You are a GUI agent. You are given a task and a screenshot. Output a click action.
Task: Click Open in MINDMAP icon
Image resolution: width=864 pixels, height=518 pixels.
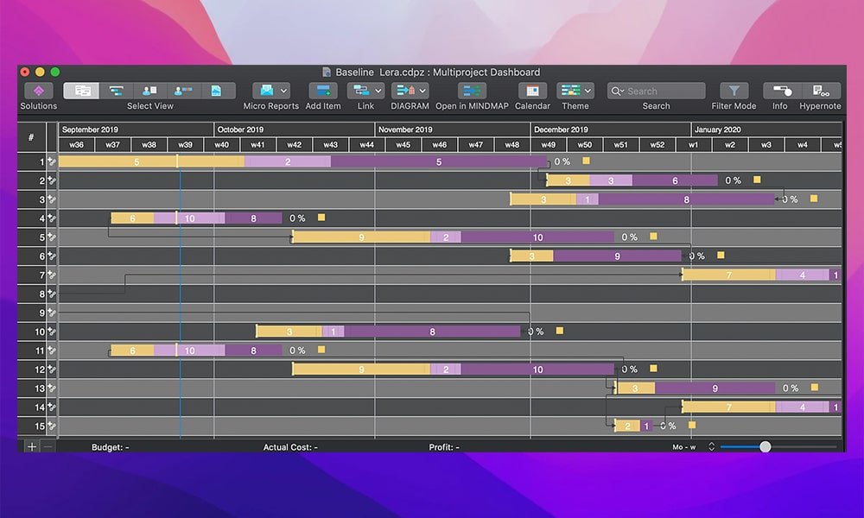pyautogui.click(x=472, y=91)
